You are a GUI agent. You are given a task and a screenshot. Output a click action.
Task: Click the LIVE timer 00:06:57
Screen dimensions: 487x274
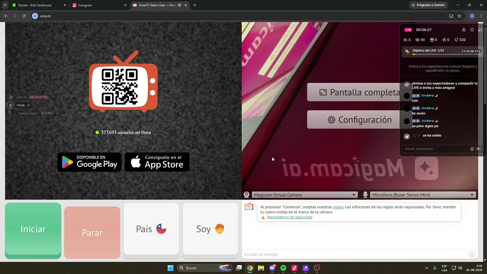click(x=424, y=30)
